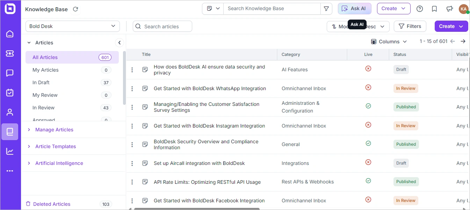Collapse the articles side panel arrow

pos(120,43)
